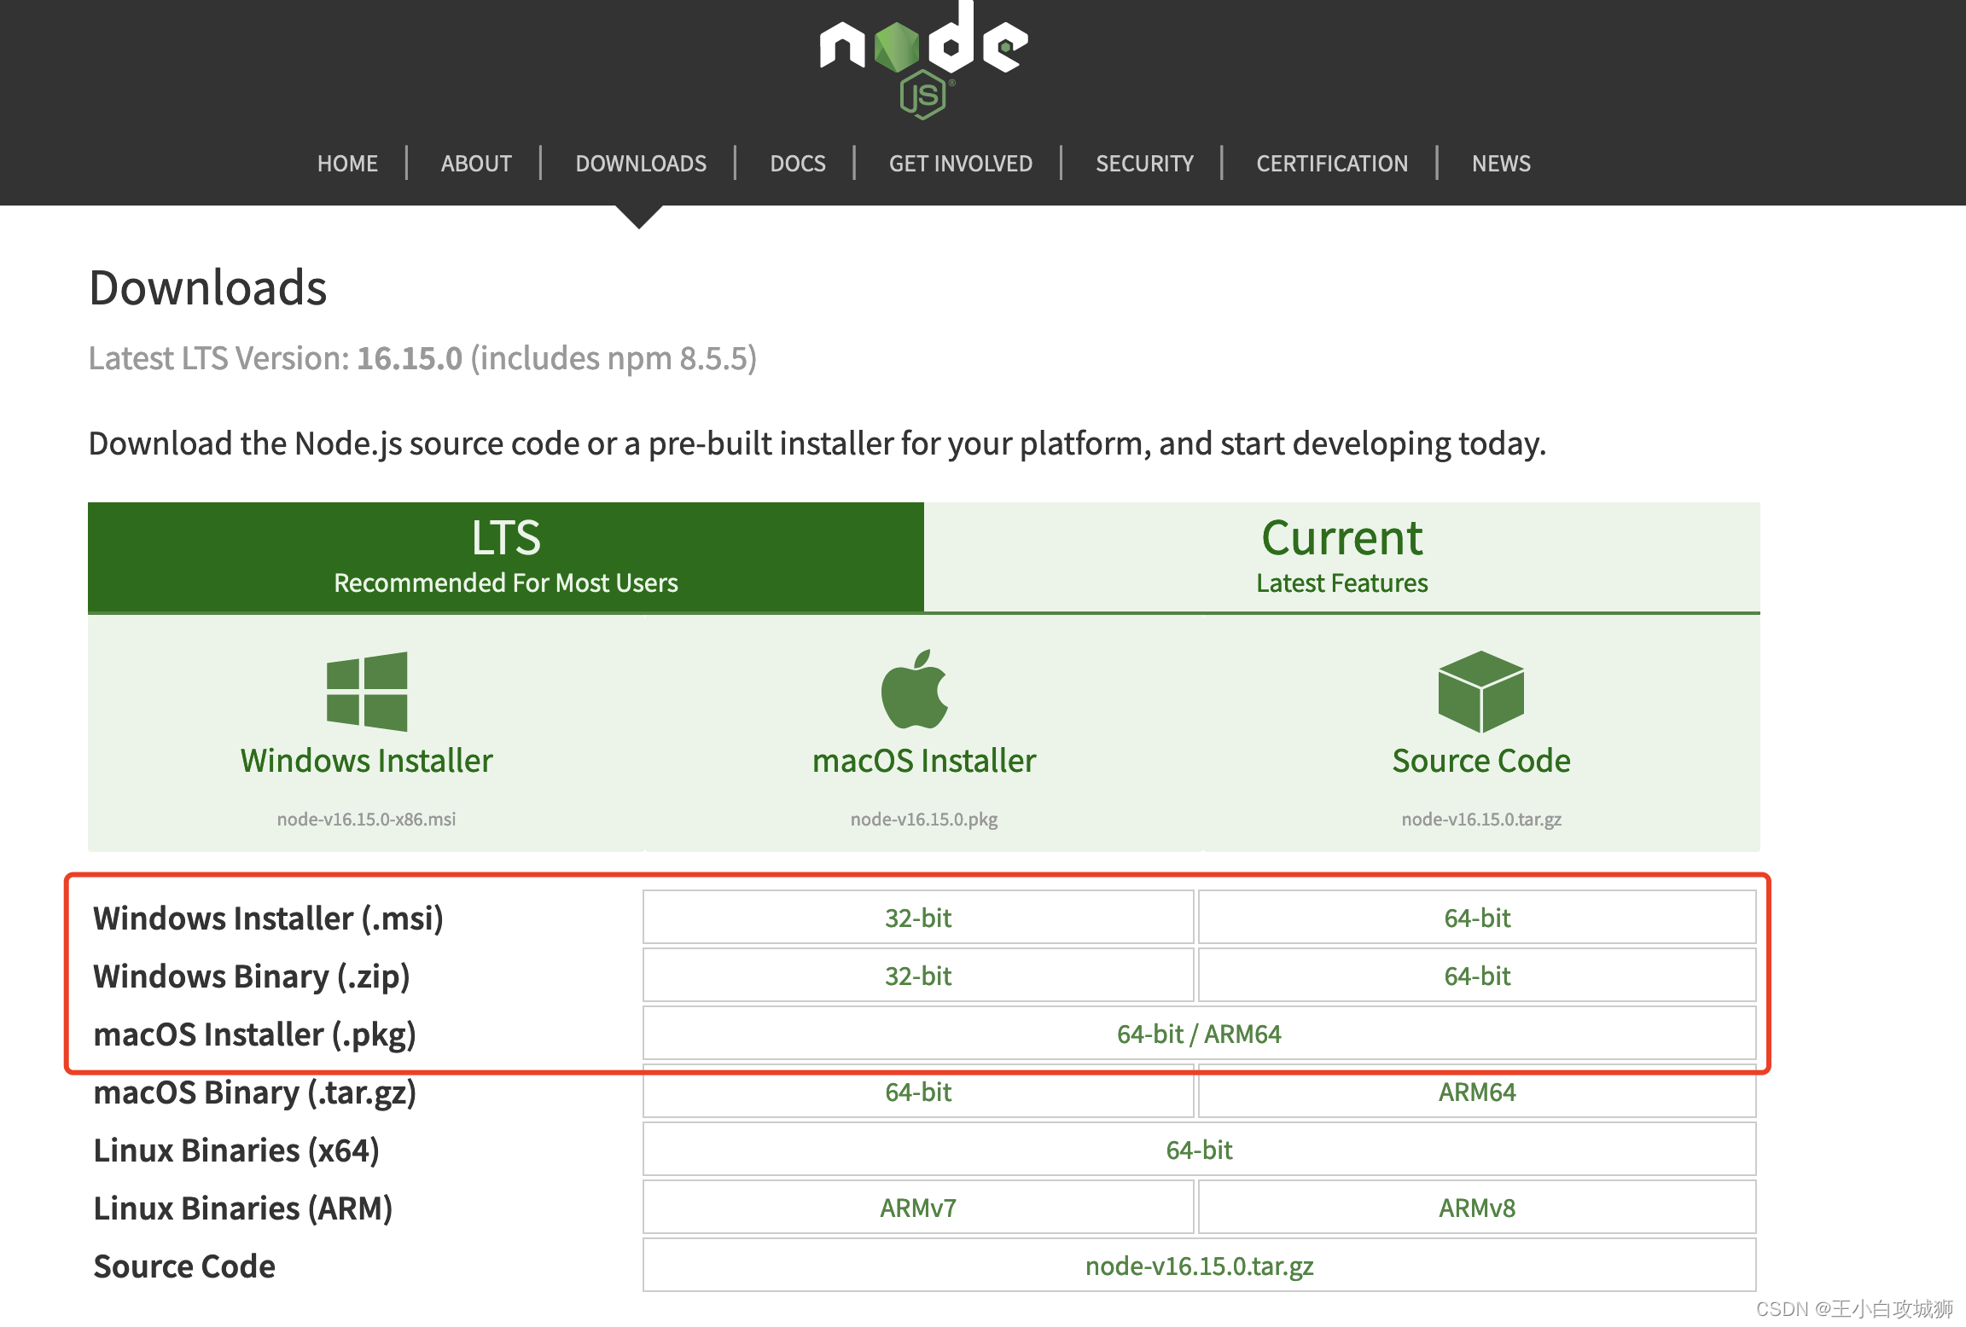Viewport: 1966px width, 1327px height.
Task: Click the DOCS menu item
Action: click(797, 163)
